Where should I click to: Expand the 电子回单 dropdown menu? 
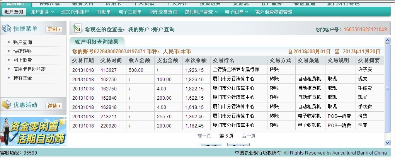(237, 12)
